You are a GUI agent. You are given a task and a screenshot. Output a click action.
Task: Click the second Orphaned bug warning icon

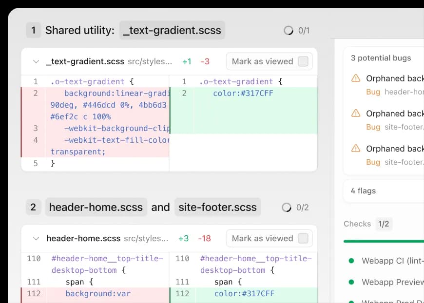(356, 113)
